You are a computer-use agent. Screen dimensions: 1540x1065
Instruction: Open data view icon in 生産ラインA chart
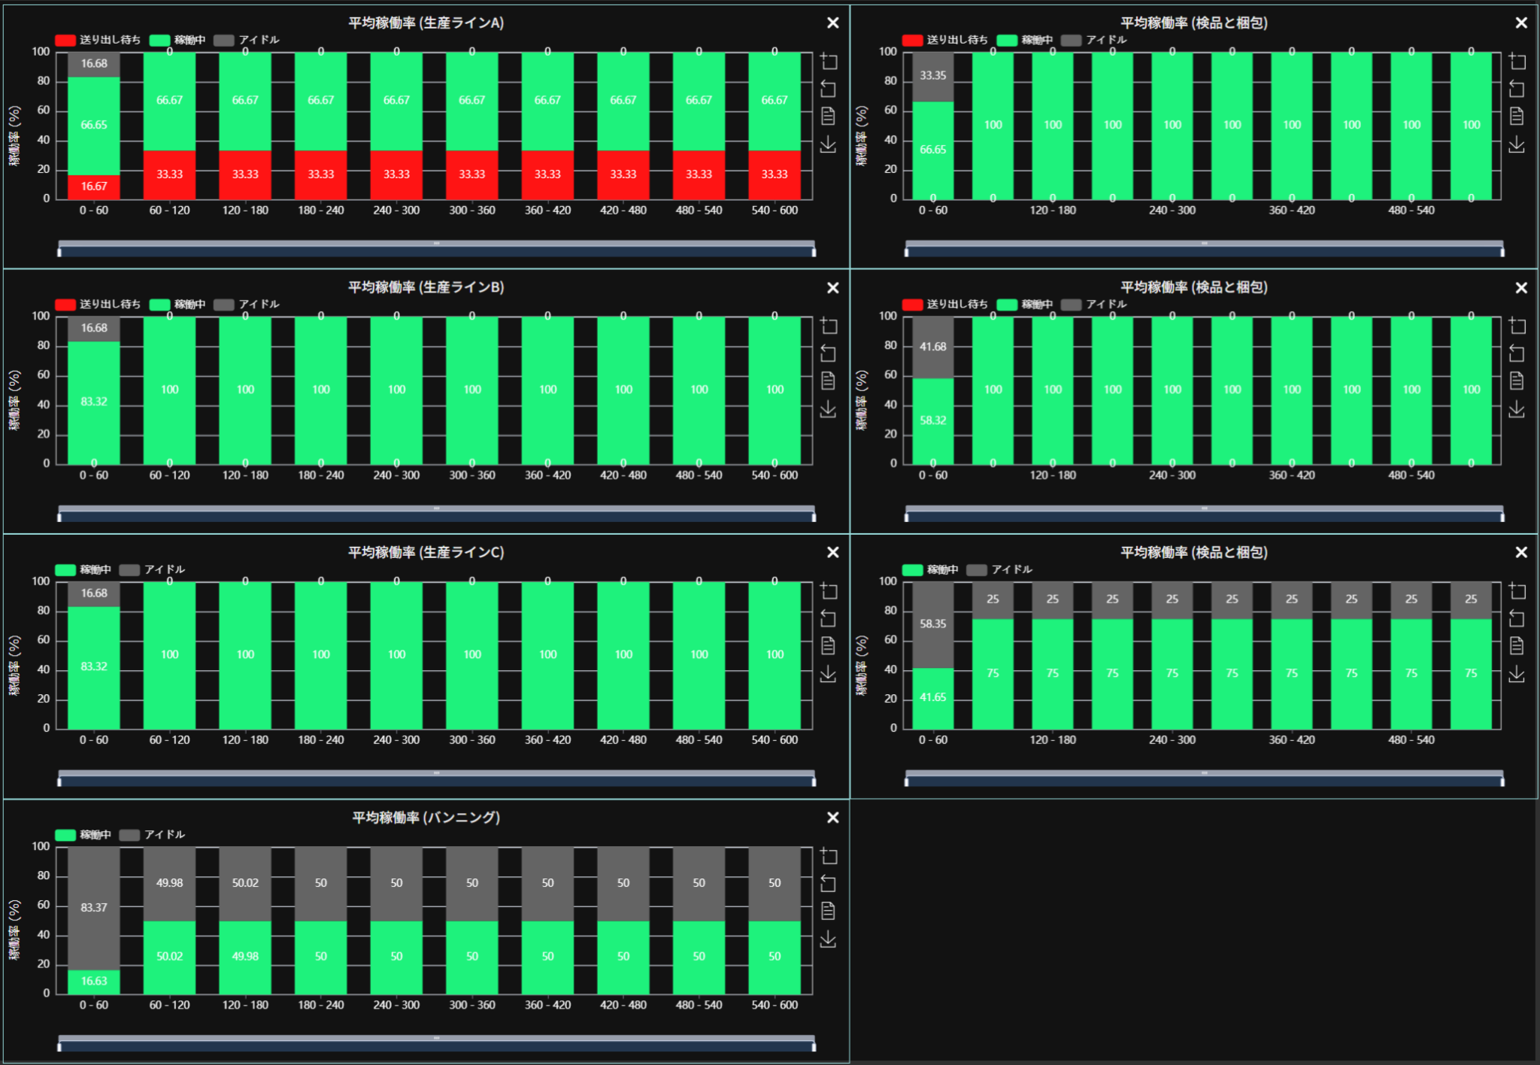828,116
